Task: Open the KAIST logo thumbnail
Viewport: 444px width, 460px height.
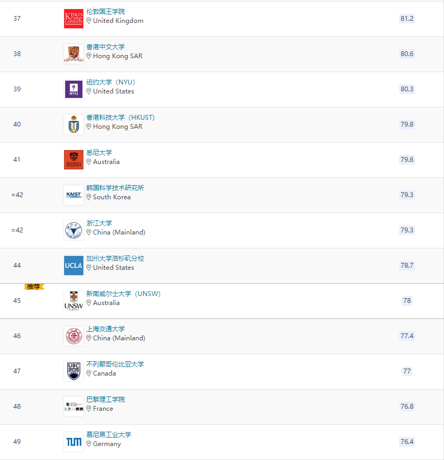Action: click(73, 195)
